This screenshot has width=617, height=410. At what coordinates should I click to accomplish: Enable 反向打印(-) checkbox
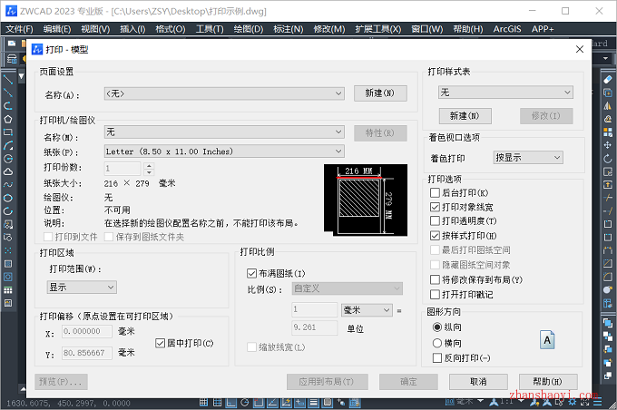[x=436, y=358]
